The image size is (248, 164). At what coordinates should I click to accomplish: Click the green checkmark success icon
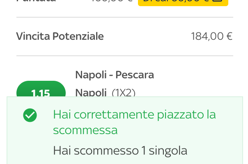coord(30,115)
